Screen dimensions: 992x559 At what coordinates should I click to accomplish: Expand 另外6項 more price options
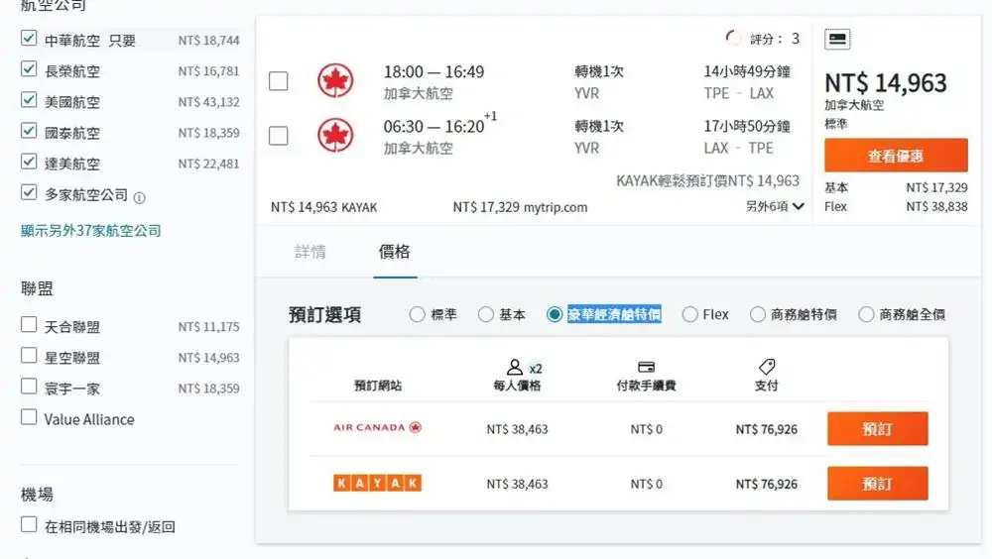tap(775, 206)
